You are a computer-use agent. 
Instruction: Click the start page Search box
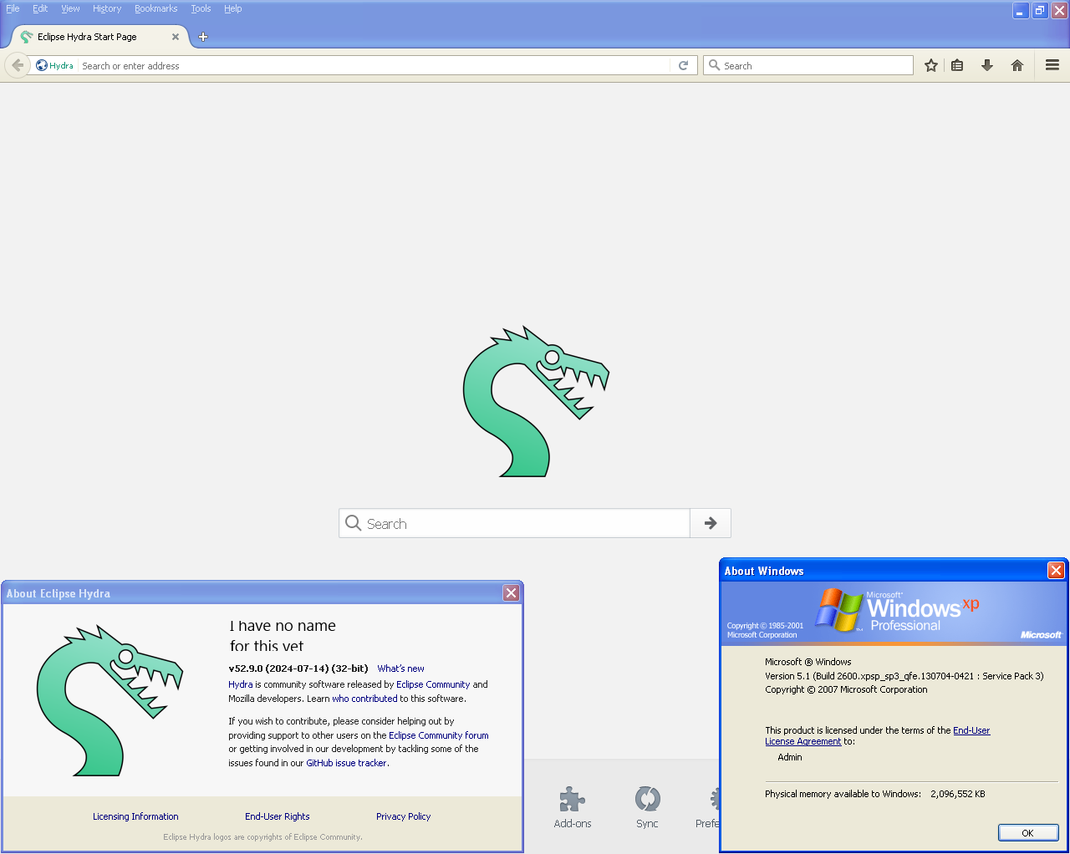(514, 523)
